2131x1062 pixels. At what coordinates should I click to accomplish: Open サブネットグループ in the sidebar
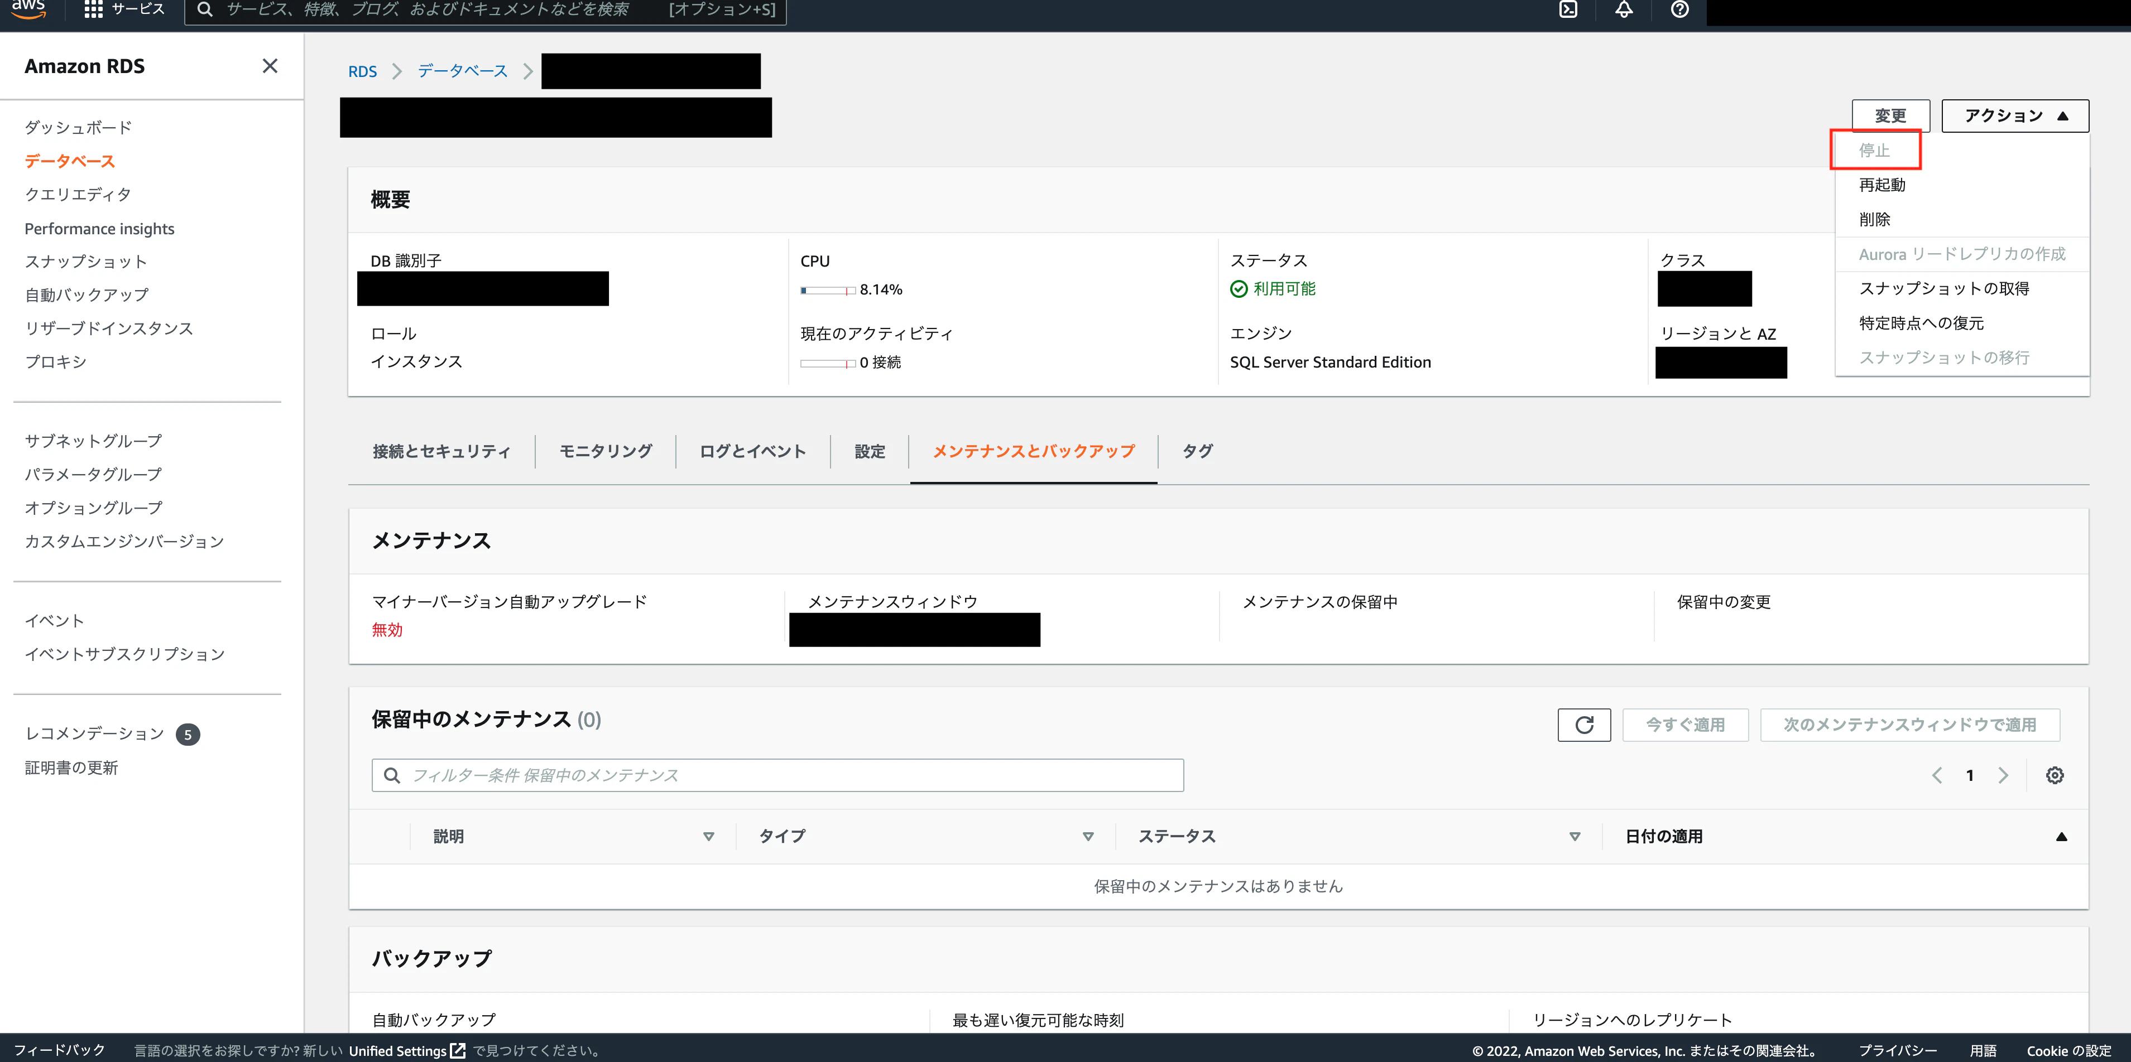point(93,441)
